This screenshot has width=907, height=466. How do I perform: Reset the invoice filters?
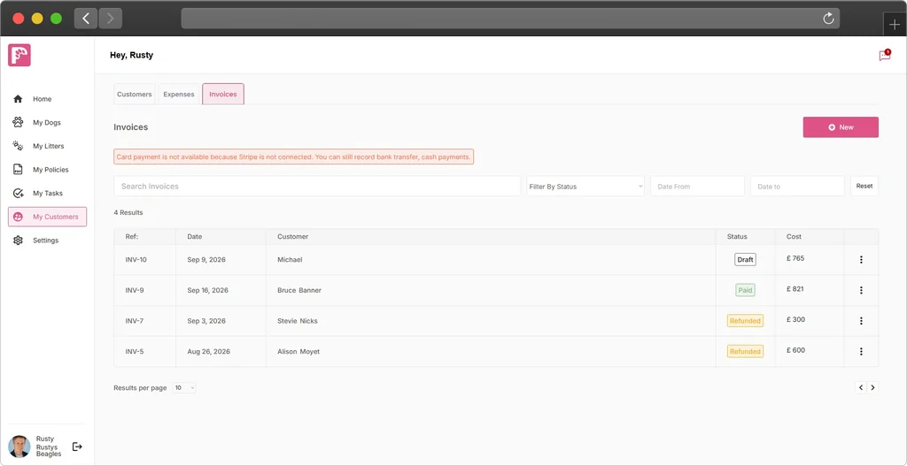click(864, 186)
